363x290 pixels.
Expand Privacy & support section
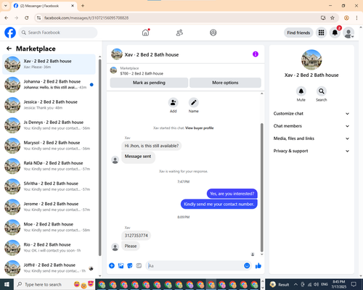click(x=311, y=151)
